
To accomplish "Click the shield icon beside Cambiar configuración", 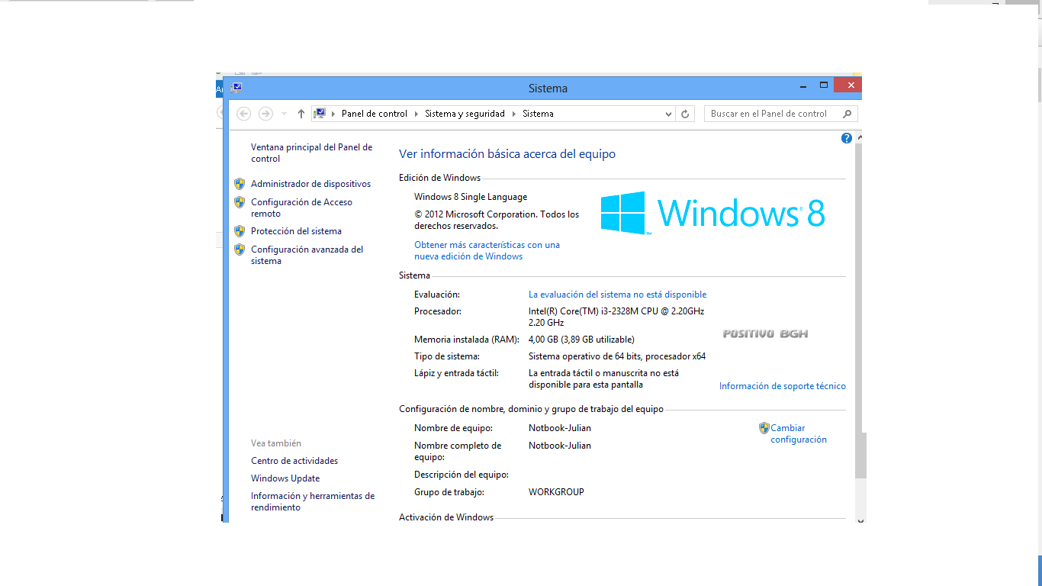I will point(764,428).
